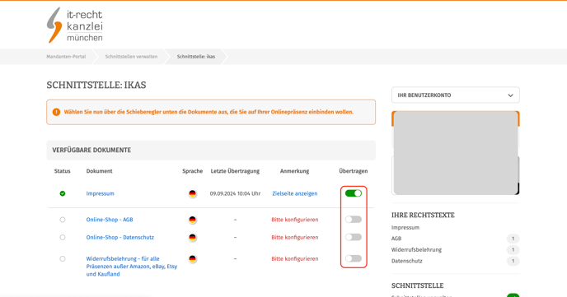Select Widerrufsbelehrung in Ihre Rechtstexte
Screen dimensions: 567x297
point(416,250)
